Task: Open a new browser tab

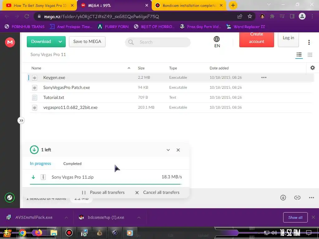Action: tap(233, 6)
